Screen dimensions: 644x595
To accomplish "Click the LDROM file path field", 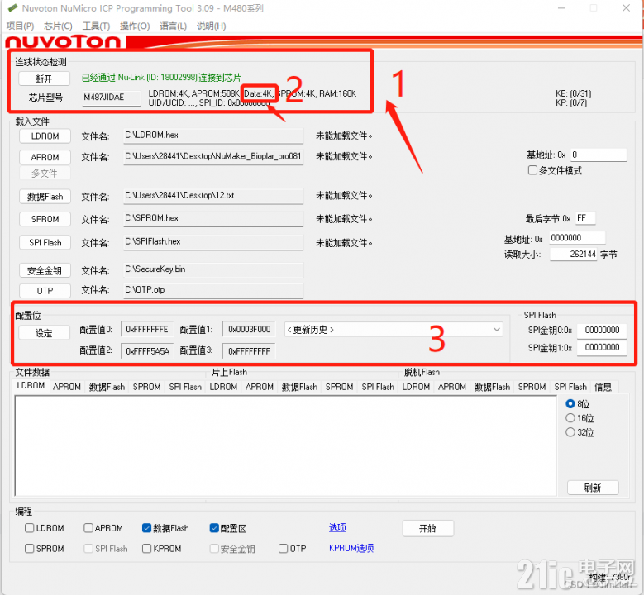I will click(x=213, y=136).
